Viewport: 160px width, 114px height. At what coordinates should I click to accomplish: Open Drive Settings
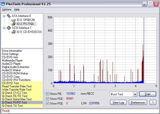pos(10,54)
